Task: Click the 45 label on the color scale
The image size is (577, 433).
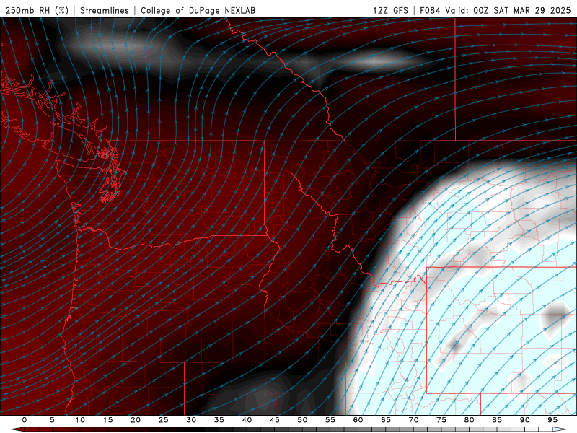Action: pyautogui.click(x=274, y=420)
